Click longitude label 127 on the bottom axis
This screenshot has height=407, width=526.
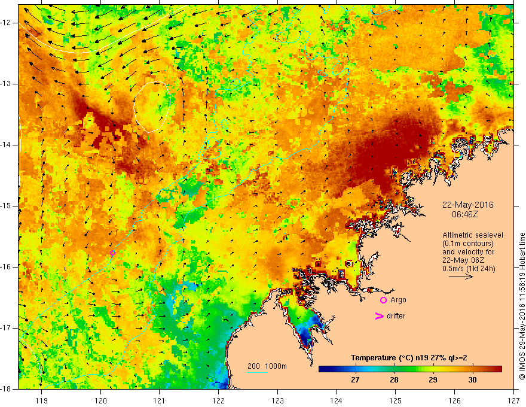[513, 400]
